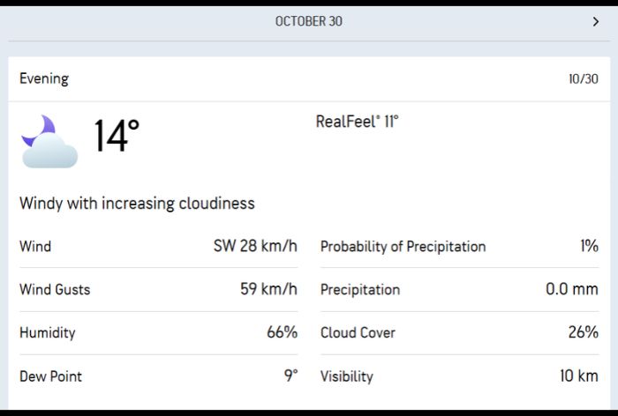Click the Humidity label

point(48,333)
